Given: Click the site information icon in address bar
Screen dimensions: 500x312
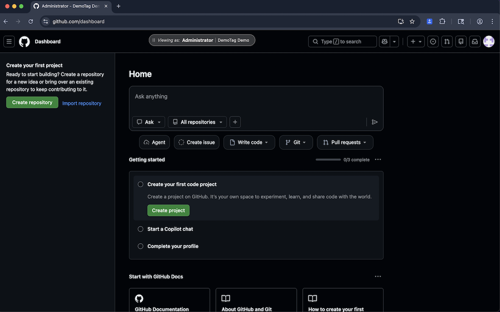Looking at the screenshot, I should pos(46,21).
